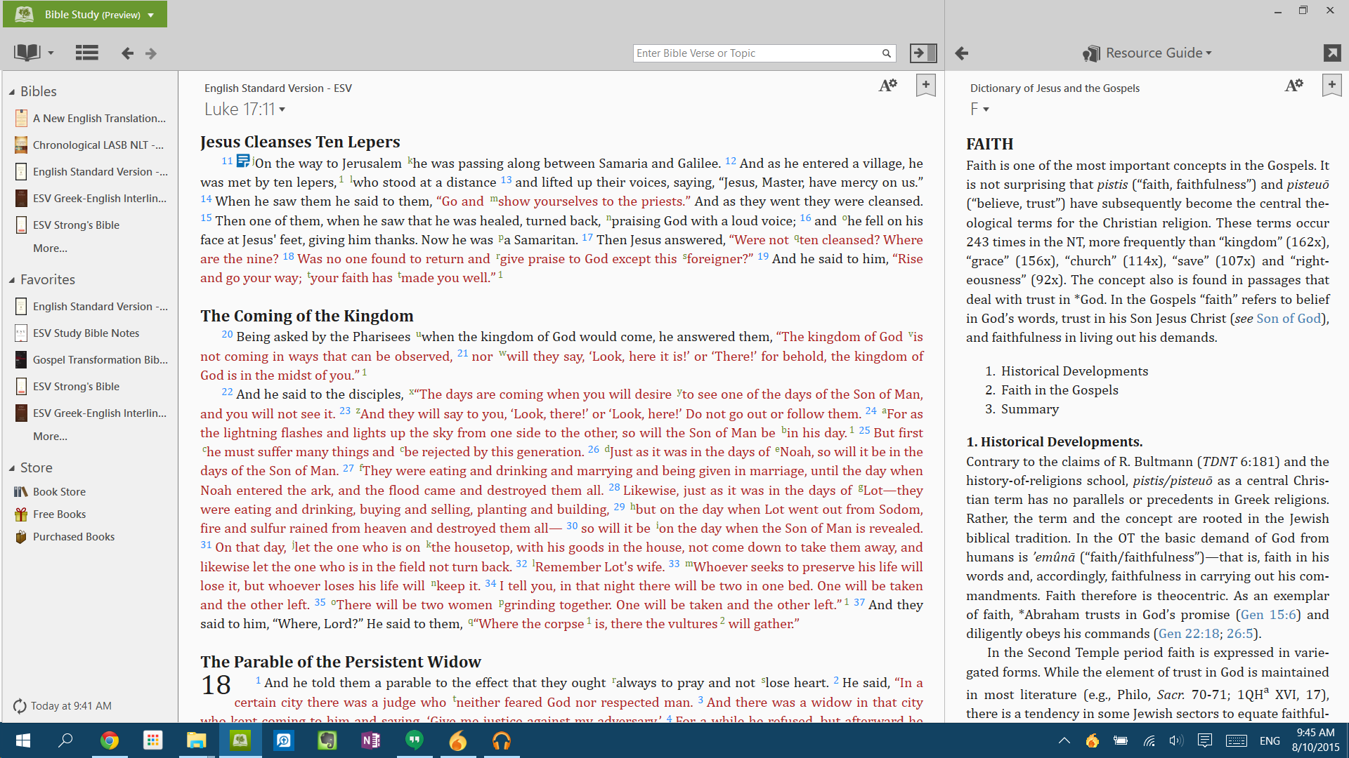Open the Luke 17:11 passage dropdown
Viewport: 1349px width, 758px height.
pos(245,109)
